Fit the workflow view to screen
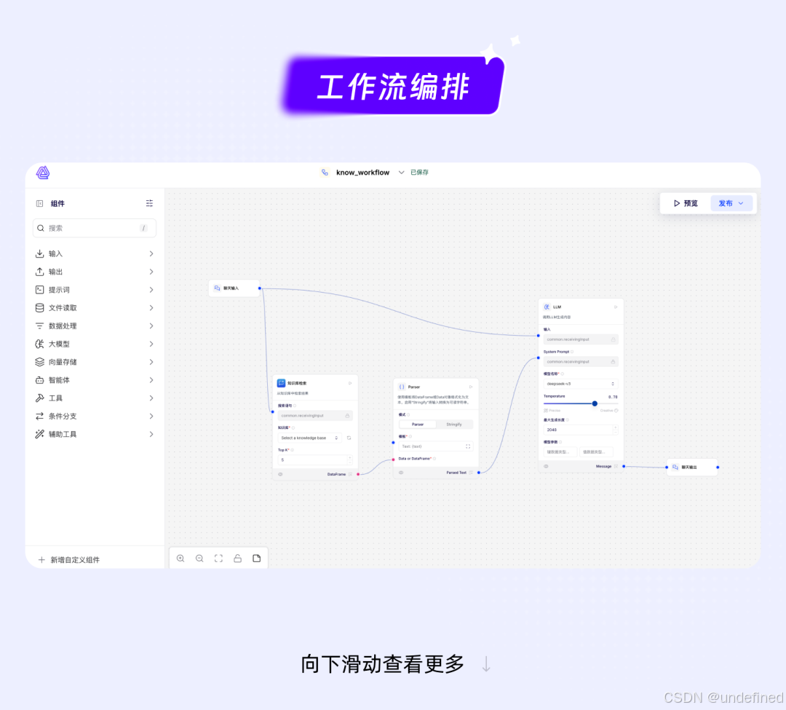The image size is (786, 710). tap(218, 559)
